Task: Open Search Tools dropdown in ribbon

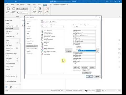Action: coord(40,10)
